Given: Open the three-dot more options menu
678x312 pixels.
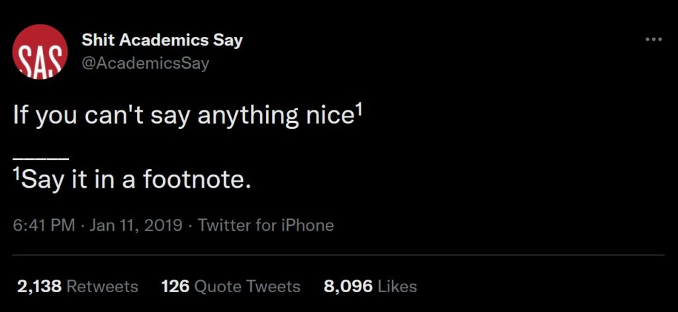Looking at the screenshot, I should pyautogui.click(x=654, y=40).
